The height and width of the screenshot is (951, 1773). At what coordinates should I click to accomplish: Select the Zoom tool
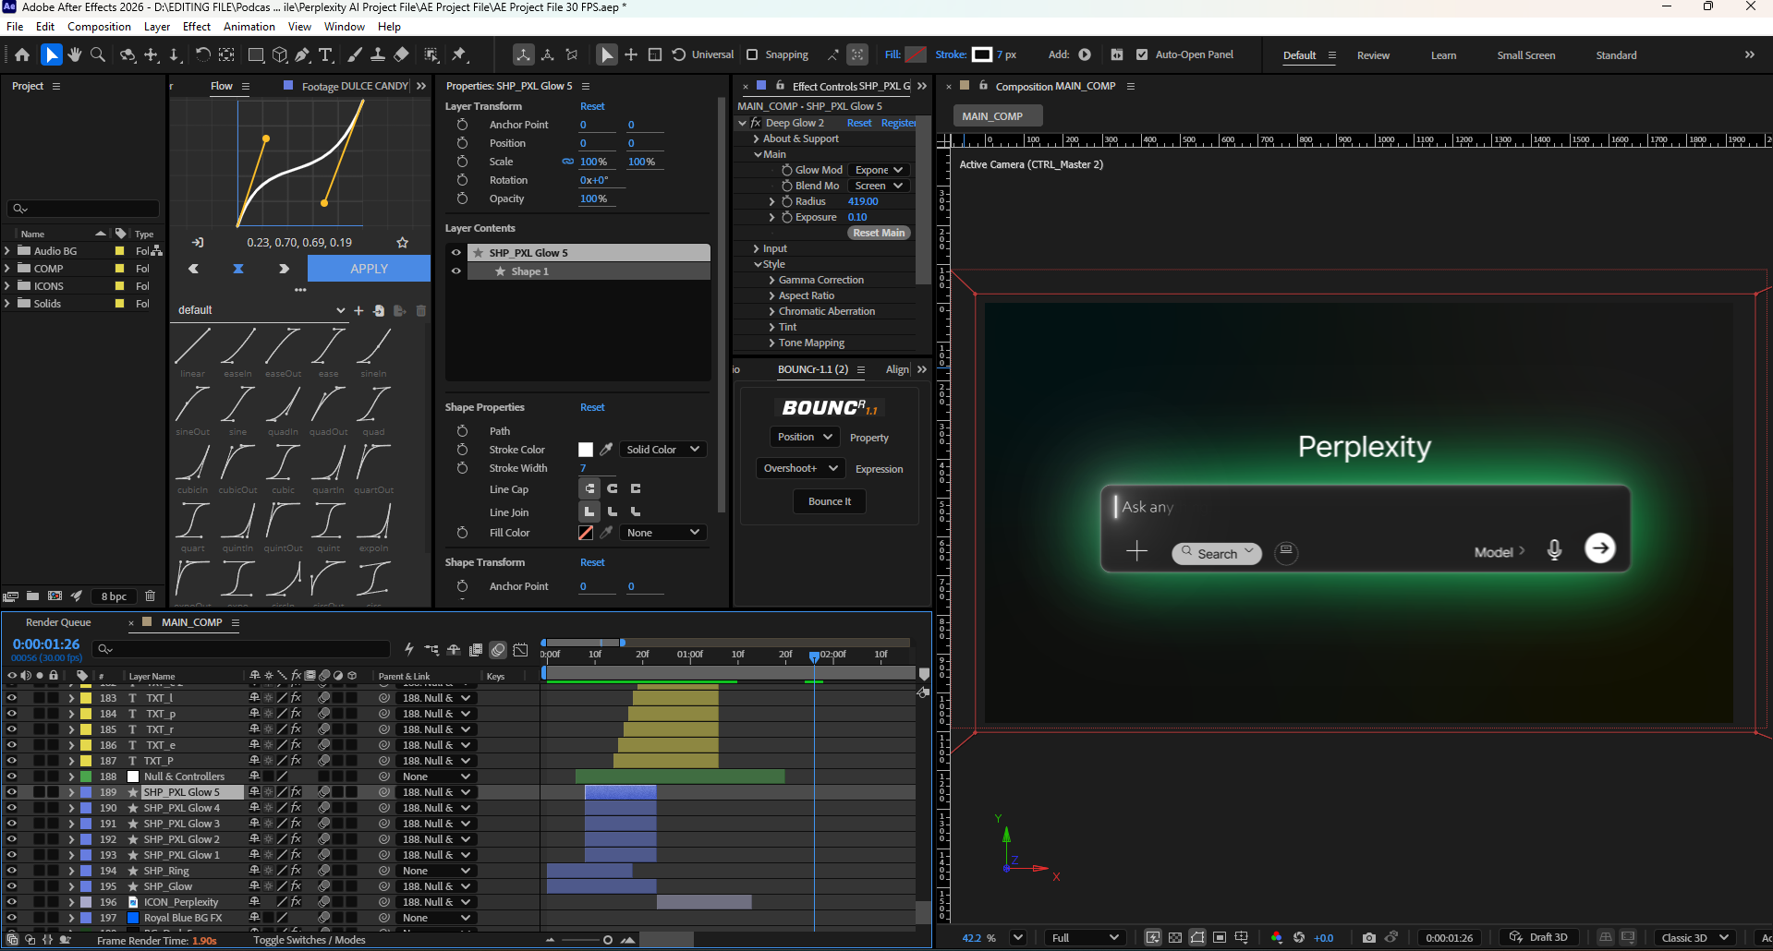[x=98, y=55]
